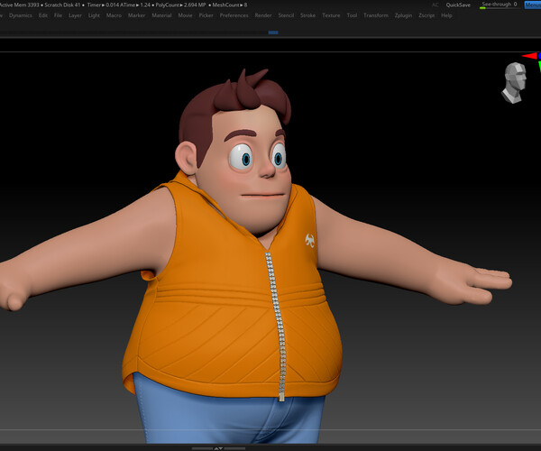Click the PolyCount 2.694 MP readout
Screen dimensions: 541x451
pyautogui.click(x=180, y=5)
